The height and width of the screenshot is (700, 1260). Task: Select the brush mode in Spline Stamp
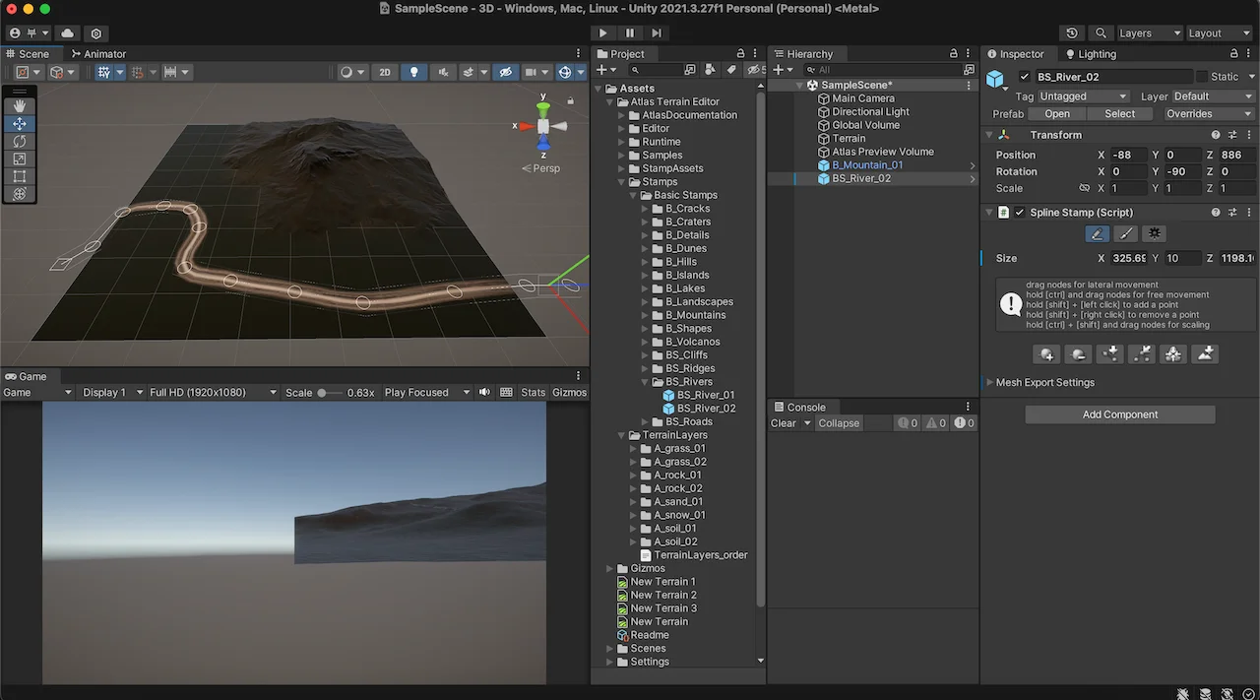pyautogui.click(x=1126, y=234)
